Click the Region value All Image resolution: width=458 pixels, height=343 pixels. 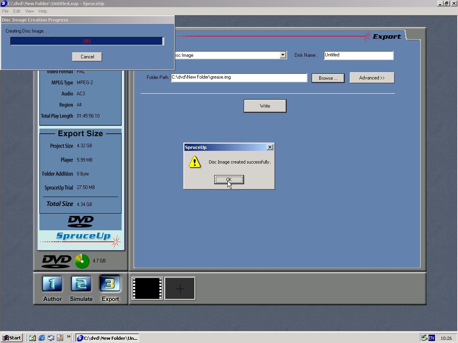pyautogui.click(x=79, y=105)
